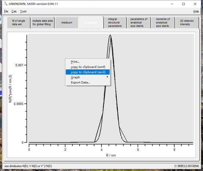203x171 pixels.
Task: Open the Calc menu
Action: click(14, 12)
